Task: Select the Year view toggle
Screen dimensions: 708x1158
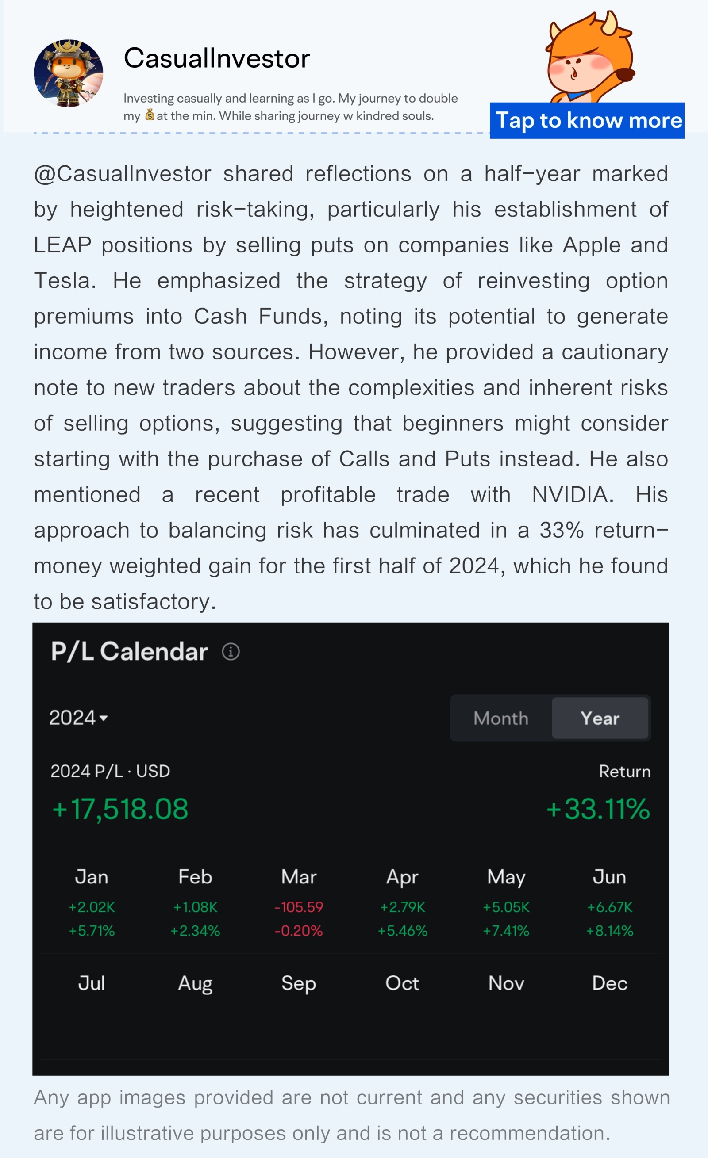Action: 600,718
